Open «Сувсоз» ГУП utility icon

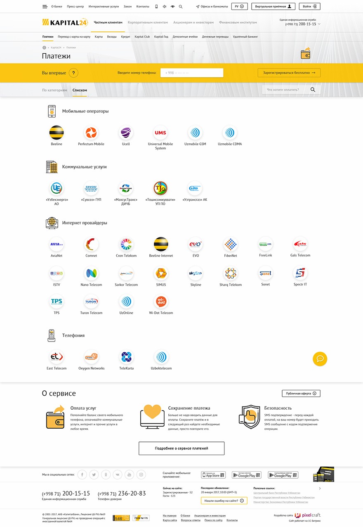tap(91, 188)
